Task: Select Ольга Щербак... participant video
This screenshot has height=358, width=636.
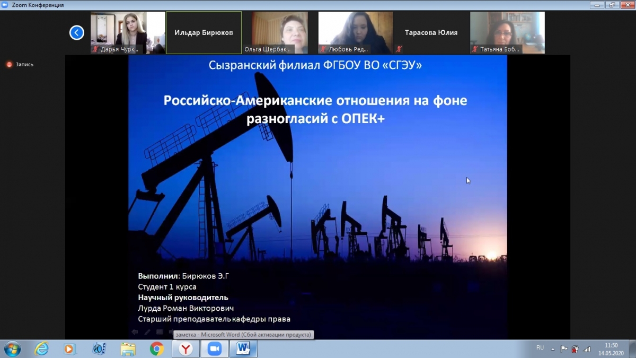Action: click(x=280, y=33)
